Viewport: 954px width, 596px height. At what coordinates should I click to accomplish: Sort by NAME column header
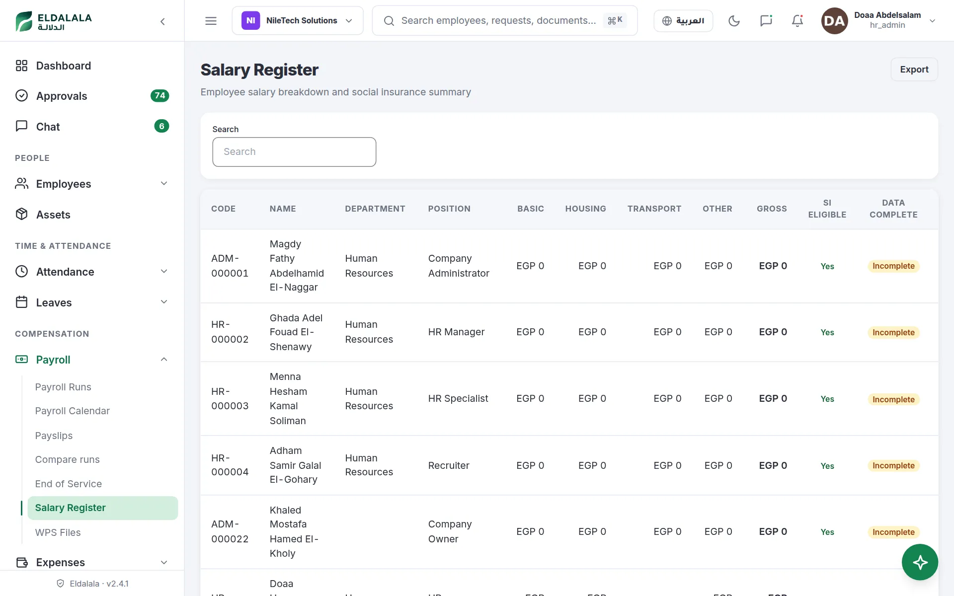point(283,209)
